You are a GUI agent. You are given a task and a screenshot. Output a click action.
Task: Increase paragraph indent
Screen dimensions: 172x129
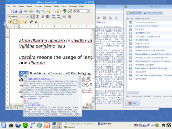coord(69,17)
